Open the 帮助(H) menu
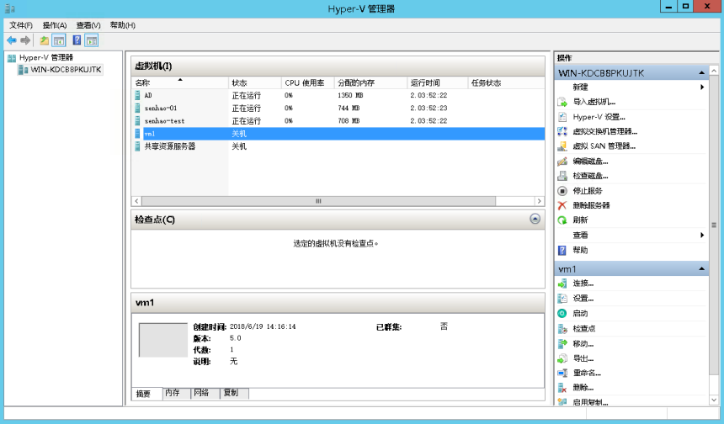Screen dimensions: 724x424 (x=122, y=25)
